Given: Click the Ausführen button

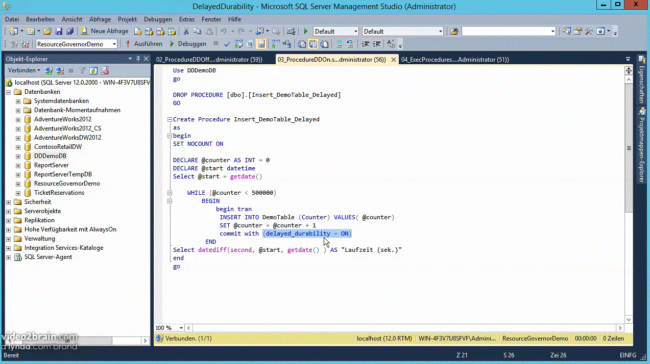Looking at the screenshot, I should (x=144, y=44).
